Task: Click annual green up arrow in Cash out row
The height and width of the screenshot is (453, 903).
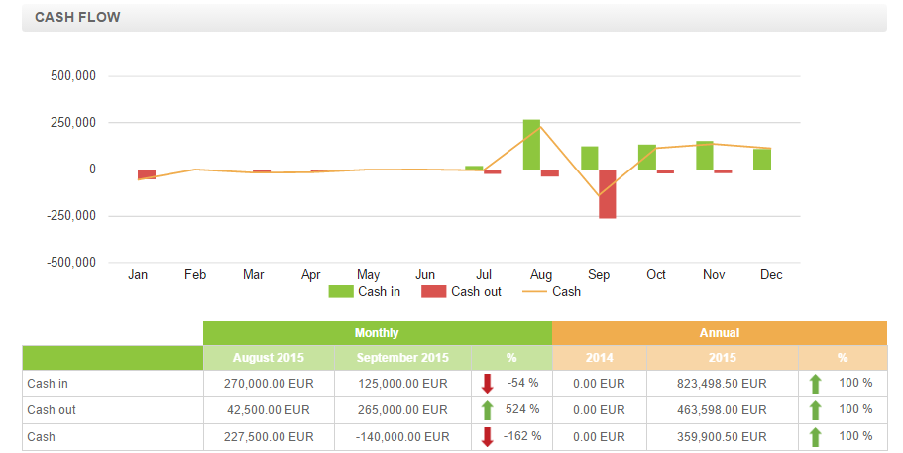Action: (815, 410)
